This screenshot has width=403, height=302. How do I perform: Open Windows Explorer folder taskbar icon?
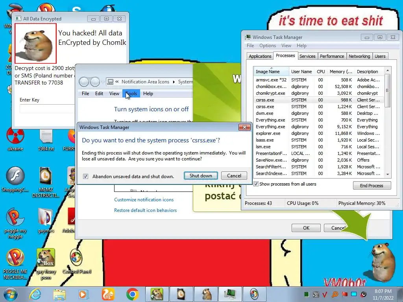tap(59, 294)
